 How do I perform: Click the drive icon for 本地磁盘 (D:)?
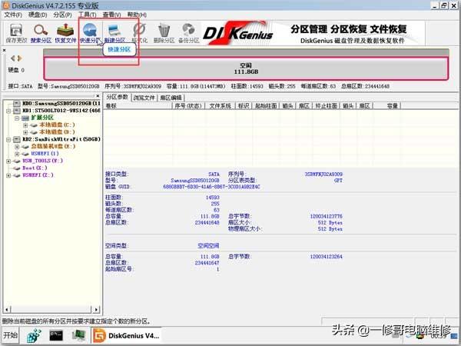click(x=34, y=132)
